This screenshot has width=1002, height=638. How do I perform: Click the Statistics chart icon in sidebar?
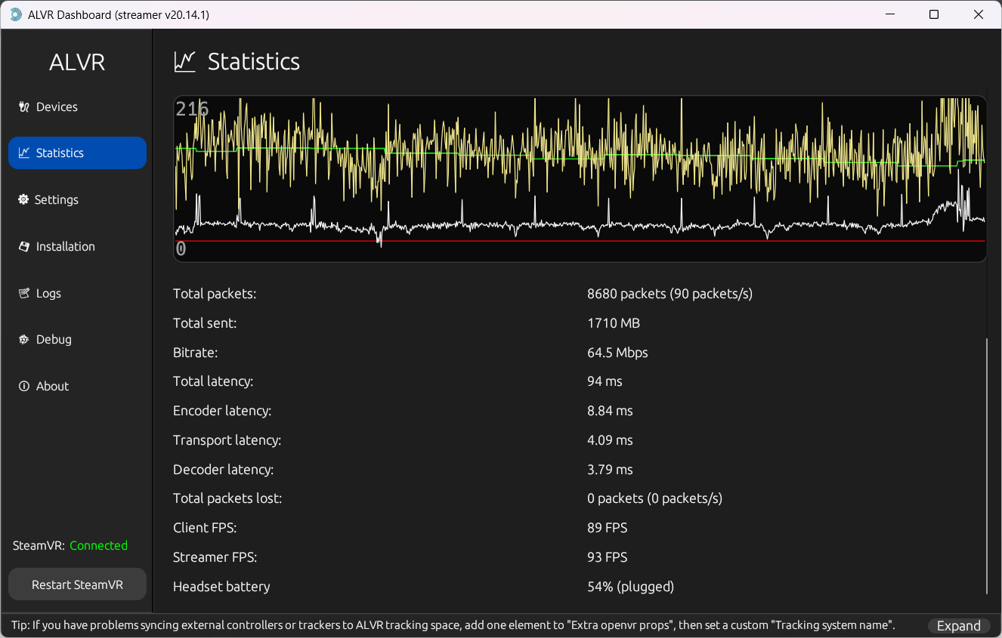point(23,153)
